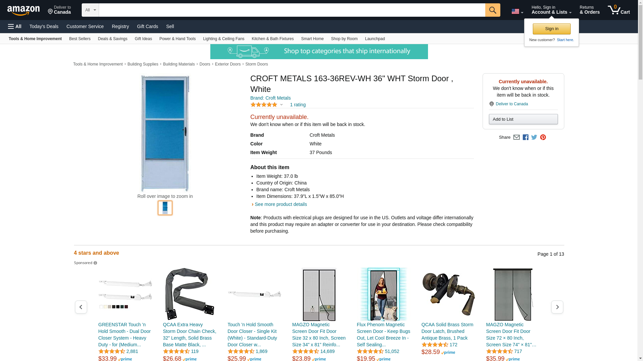Click next arrow in sponsored carousel
Screen dimensions: 643x361
(557, 307)
